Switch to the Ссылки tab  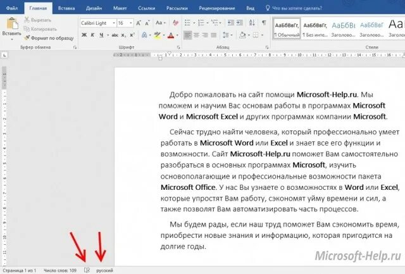(x=146, y=8)
